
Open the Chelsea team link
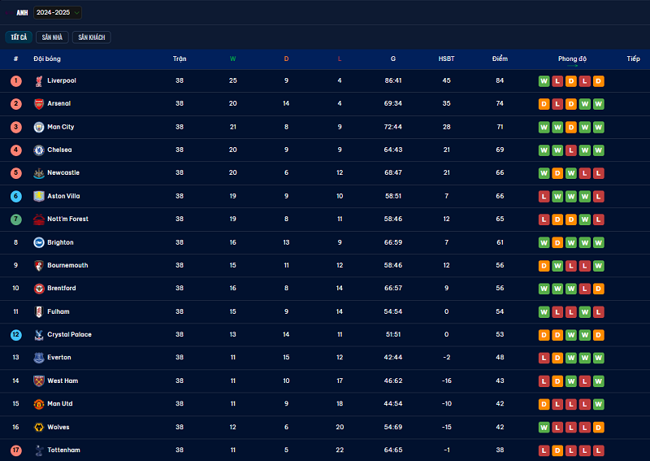59,150
